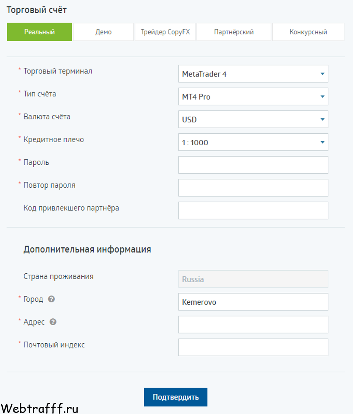Click the Пароль input field
This screenshot has width=353, height=414.
(253, 165)
